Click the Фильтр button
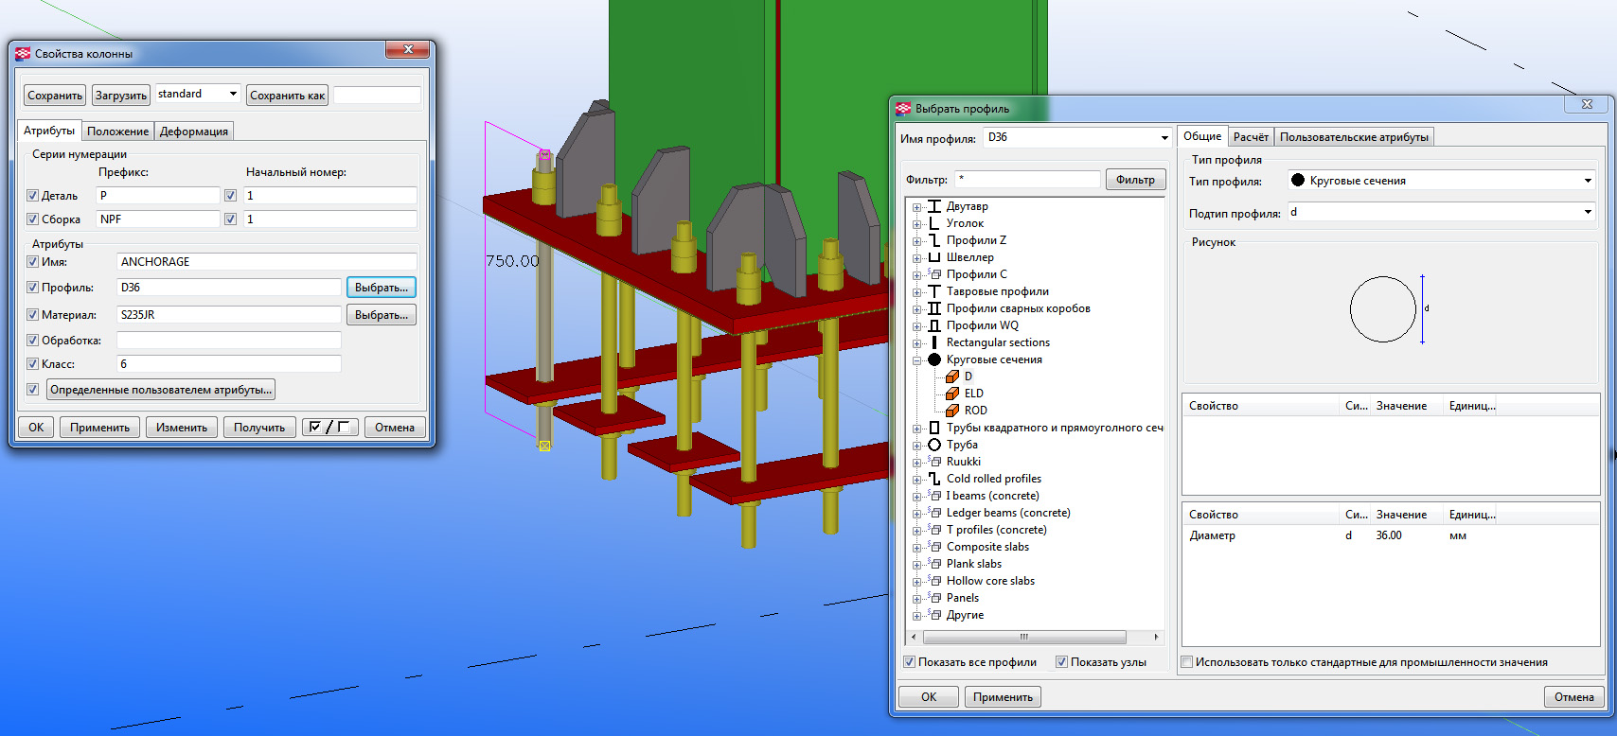This screenshot has height=736, width=1617. 1134,180
